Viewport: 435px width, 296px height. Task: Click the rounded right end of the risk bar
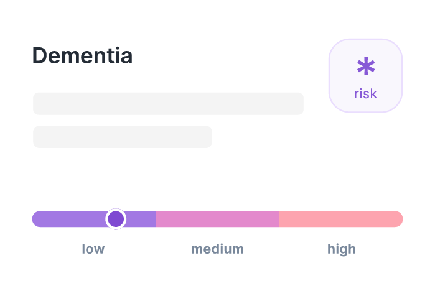click(399, 219)
